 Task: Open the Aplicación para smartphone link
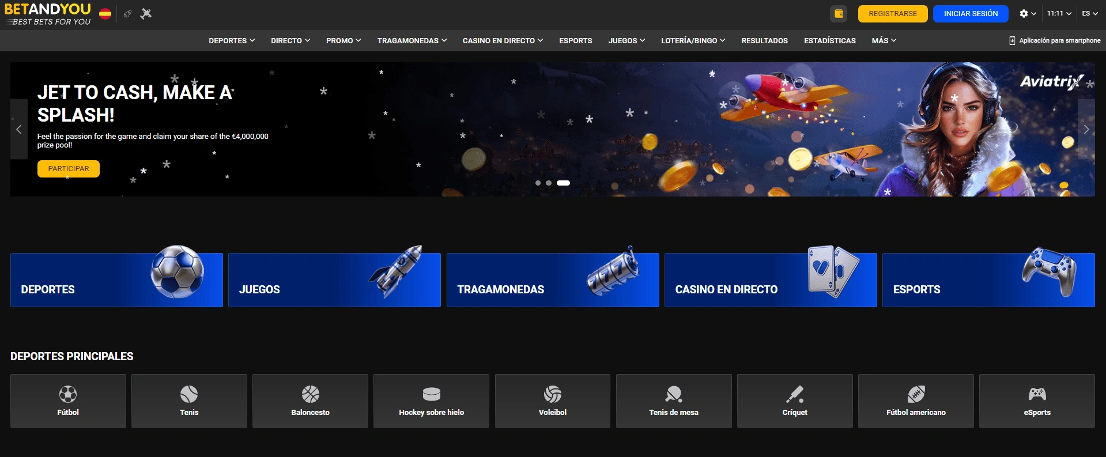coord(1055,40)
